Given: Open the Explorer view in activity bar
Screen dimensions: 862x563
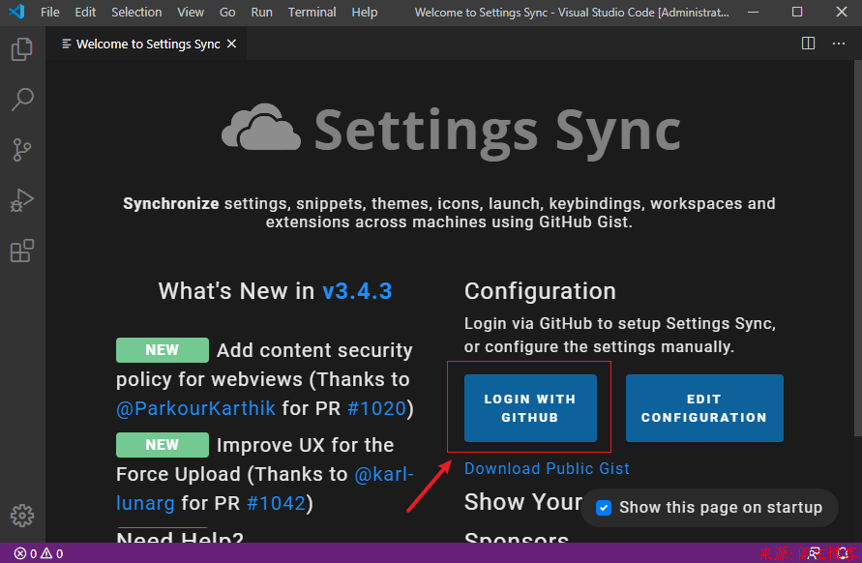Looking at the screenshot, I should click(22, 49).
